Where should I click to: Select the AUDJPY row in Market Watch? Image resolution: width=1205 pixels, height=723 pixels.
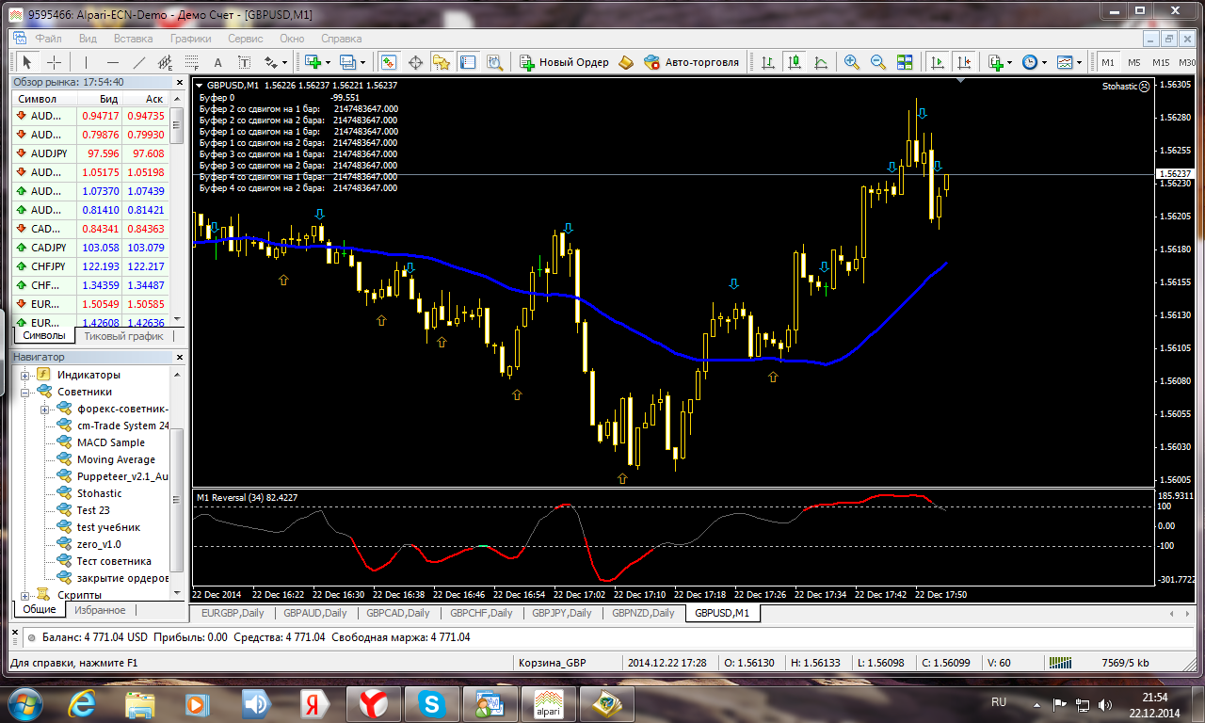click(x=91, y=153)
